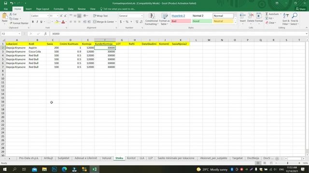Click the Paste clipboard icon
Image resolution: width=309 pixels, height=173 pixels.
pos(4,16)
